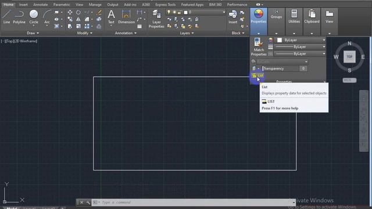Toggle layer freeze sun icon in layer dropdown
This screenshot has width=372, height=209.
tap(174, 12)
